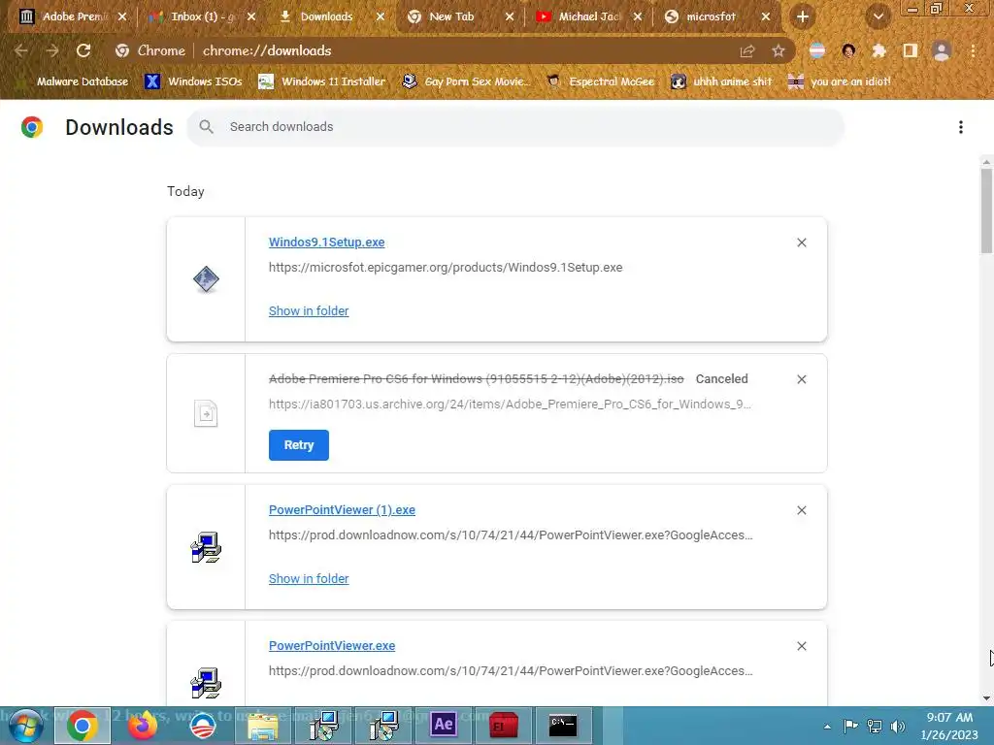
Task: Open the share page icon in address bar
Action: click(747, 50)
